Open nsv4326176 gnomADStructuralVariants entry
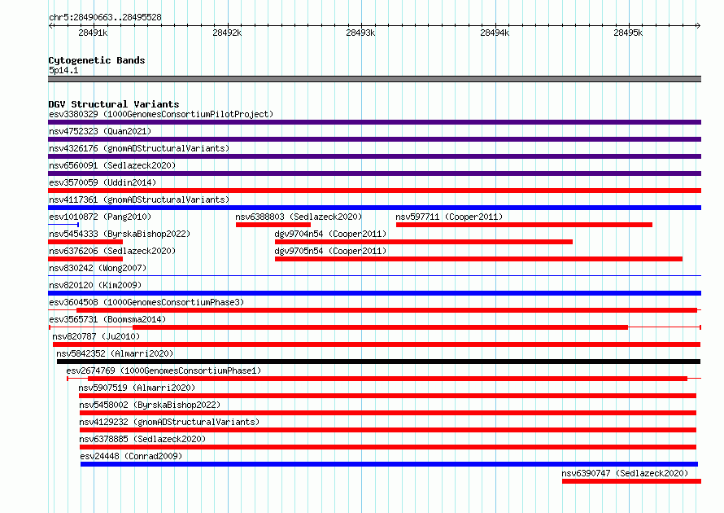Screen dimensions: 724x513 click(139, 148)
